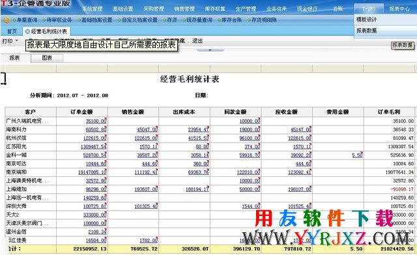Close the 经营毛利统计表 tab using its X icon
This screenshot has height=255, width=417.
(x=27, y=31)
